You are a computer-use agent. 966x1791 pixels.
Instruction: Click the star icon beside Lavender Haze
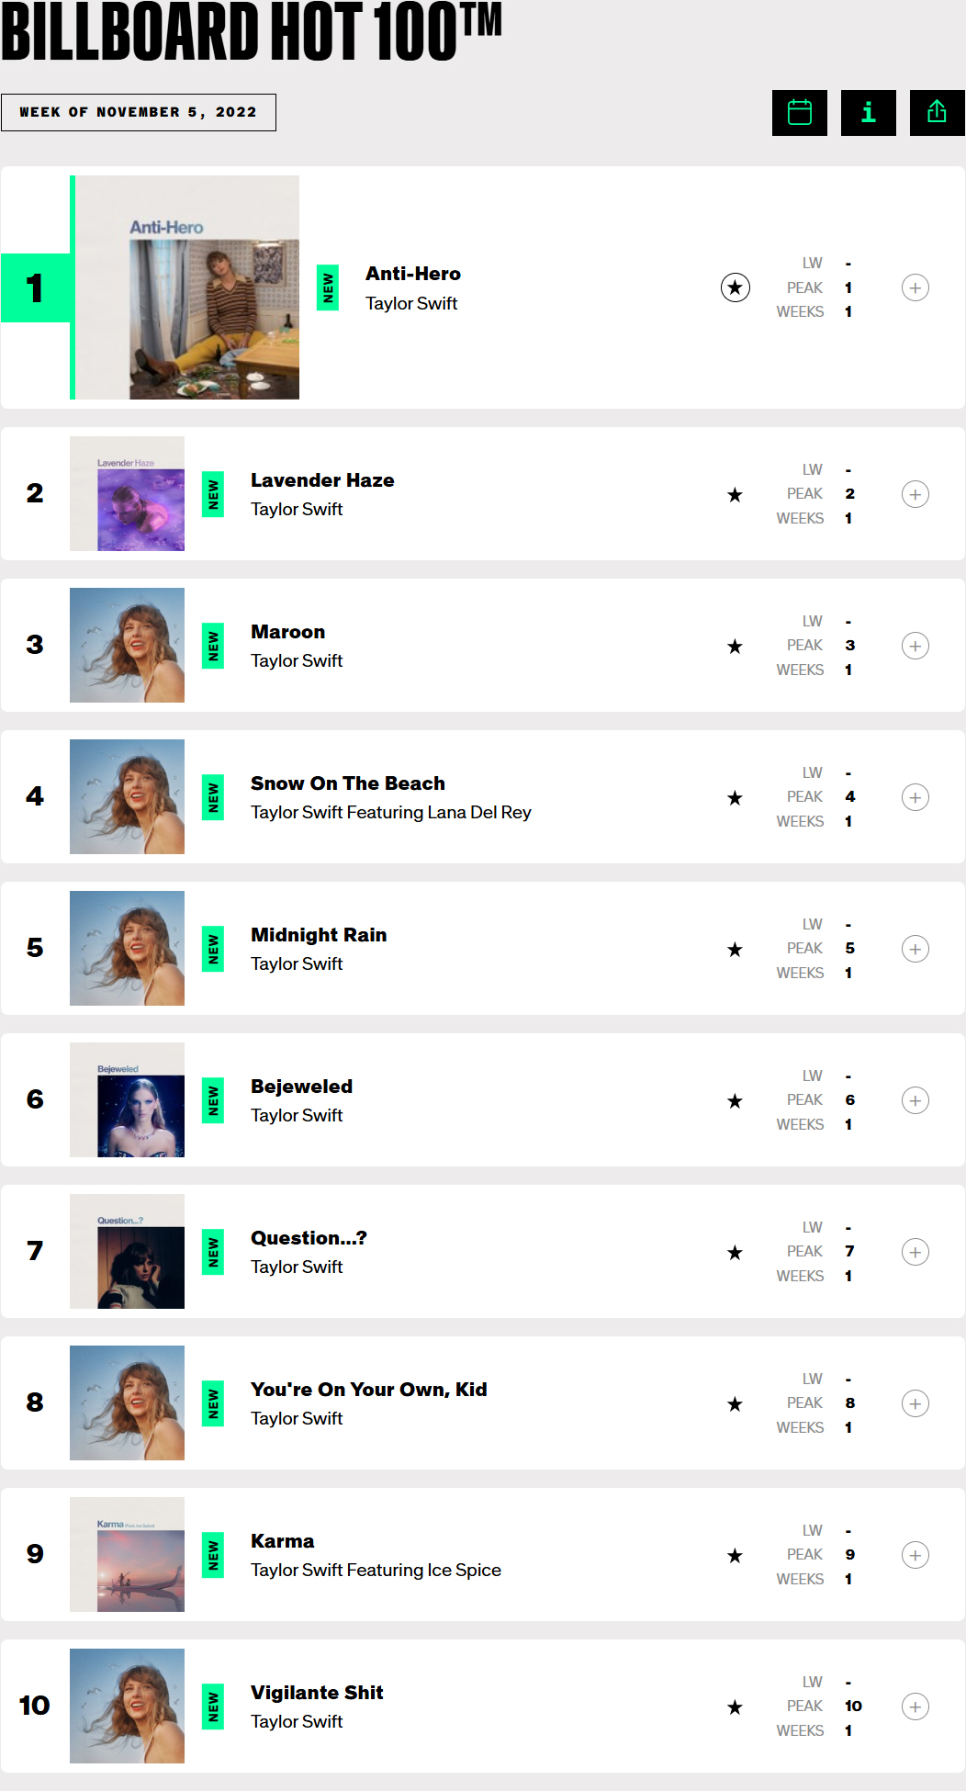tap(735, 495)
